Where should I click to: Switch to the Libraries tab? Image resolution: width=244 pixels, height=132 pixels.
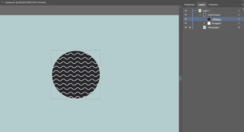[x=213, y=5]
